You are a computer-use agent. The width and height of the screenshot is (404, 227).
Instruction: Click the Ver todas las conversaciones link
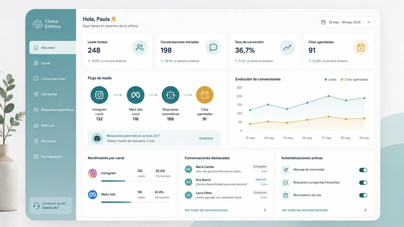[206, 210]
